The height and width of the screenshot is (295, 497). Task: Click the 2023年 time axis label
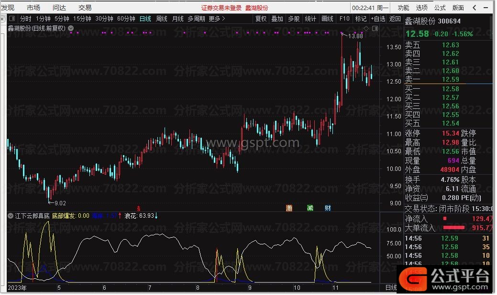[17, 288]
